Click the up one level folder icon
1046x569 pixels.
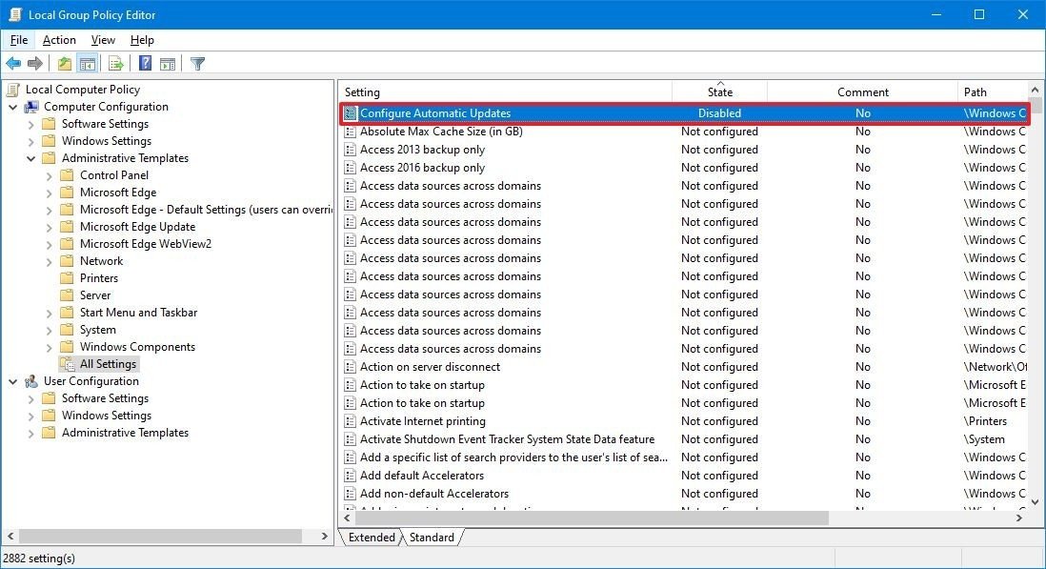point(63,63)
